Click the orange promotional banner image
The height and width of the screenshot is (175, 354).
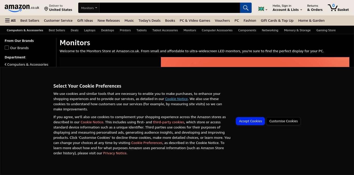[x=255, y=62]
